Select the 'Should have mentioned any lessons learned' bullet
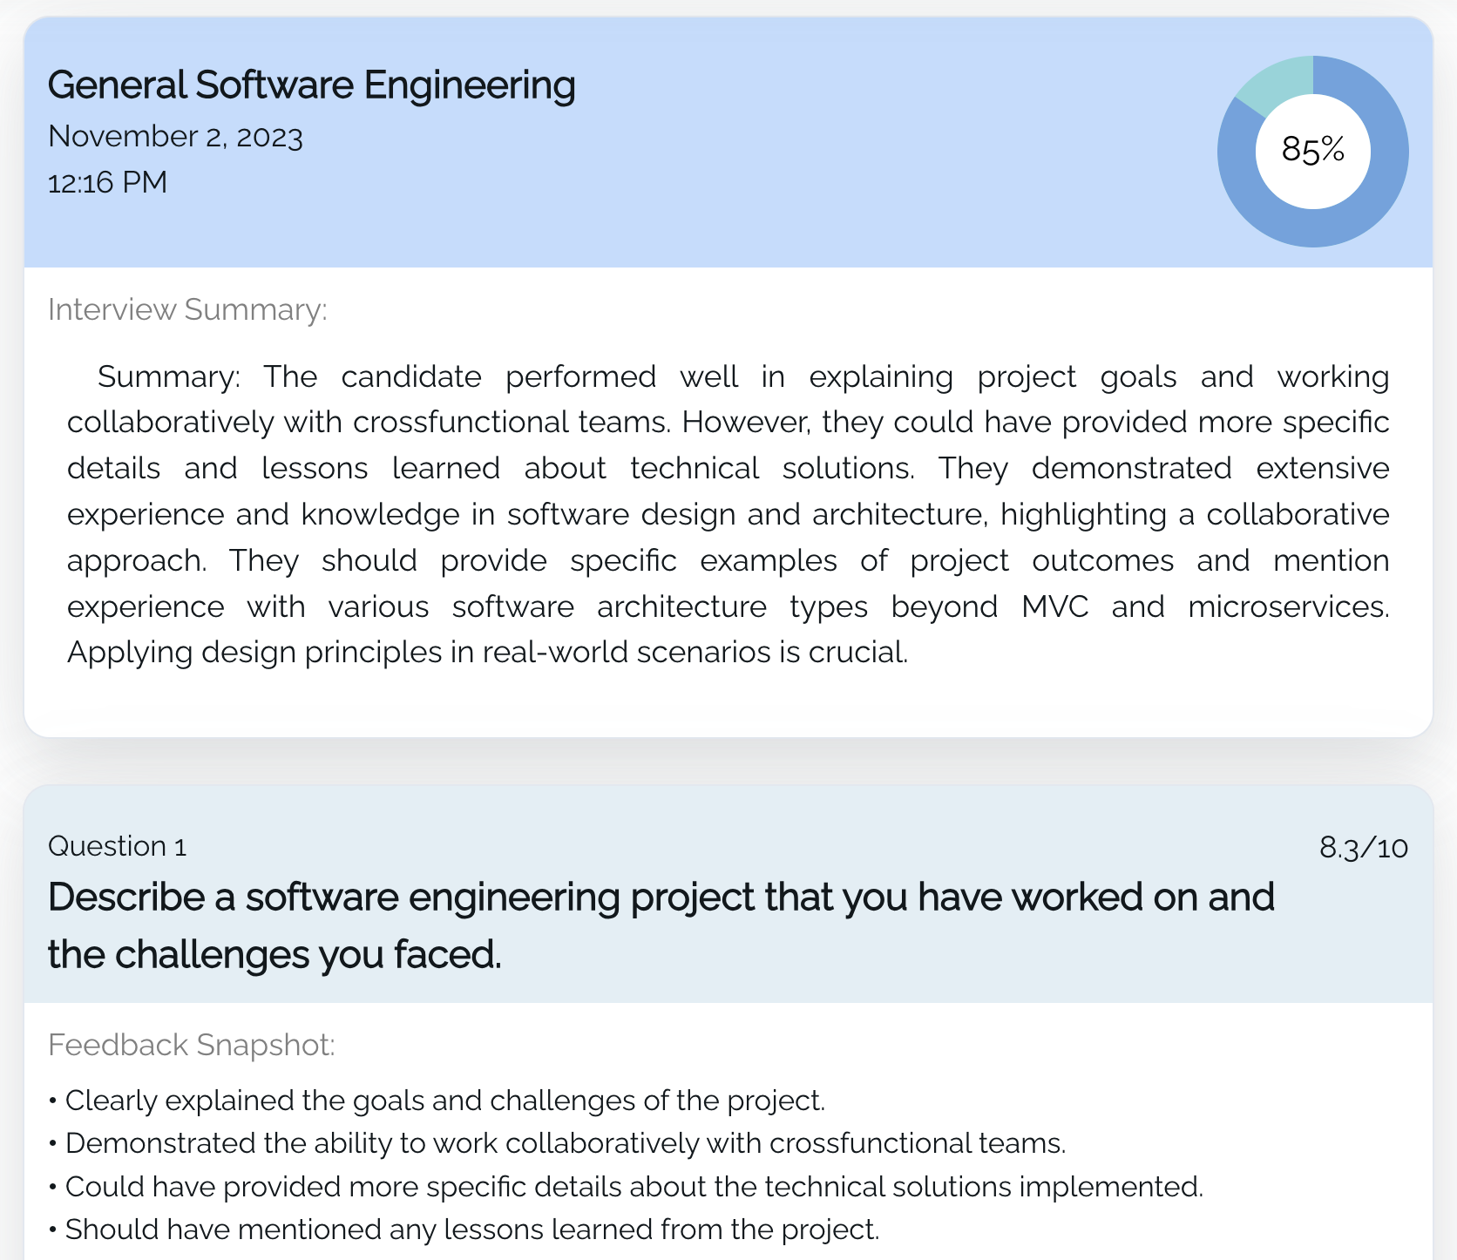Screen dimensions: 1457x1260 coord(471,1230)
